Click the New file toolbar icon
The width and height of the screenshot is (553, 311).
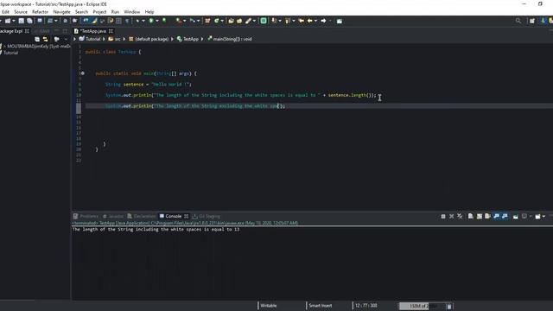pos(8,21)
